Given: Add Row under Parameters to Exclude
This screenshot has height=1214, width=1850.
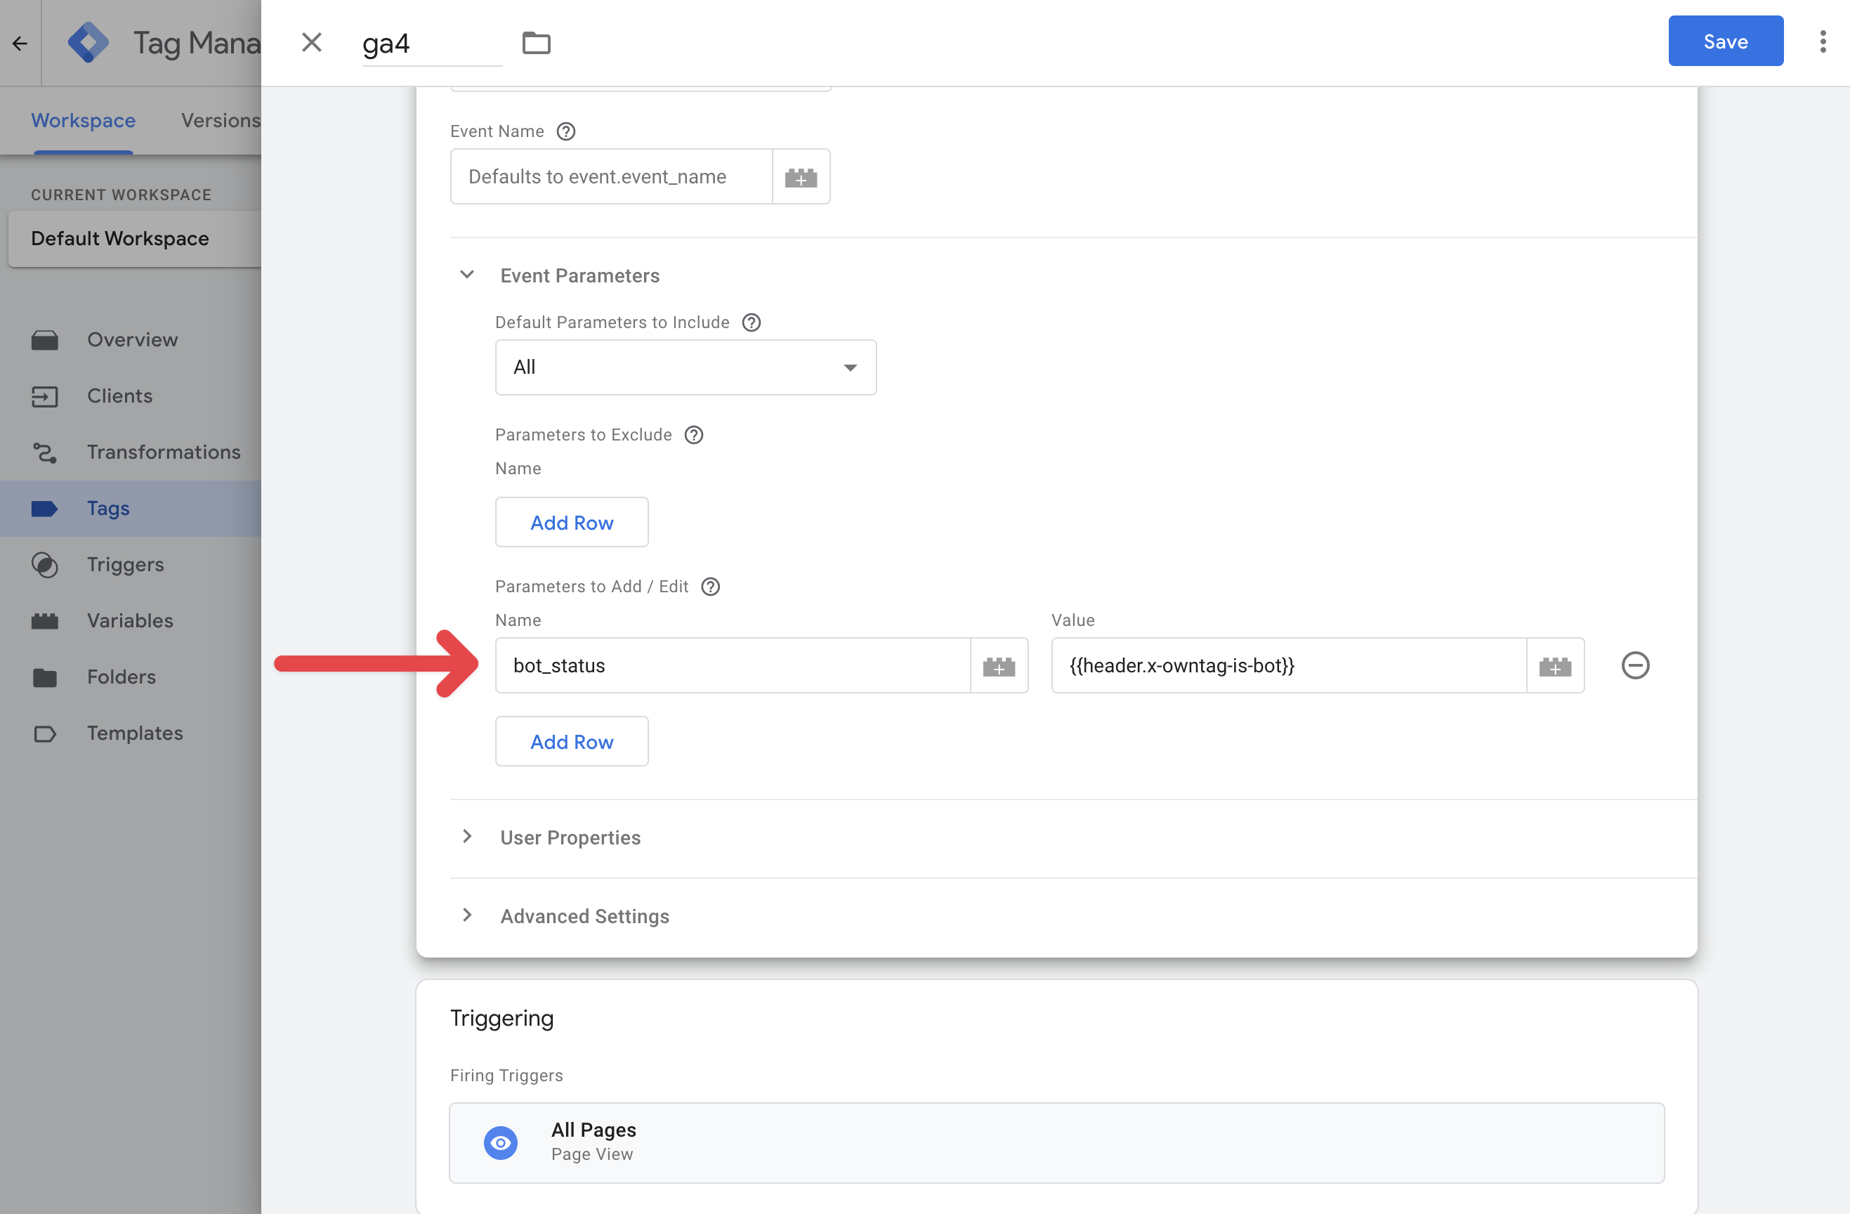Looking at the screenshot, I should click(571, 523).
